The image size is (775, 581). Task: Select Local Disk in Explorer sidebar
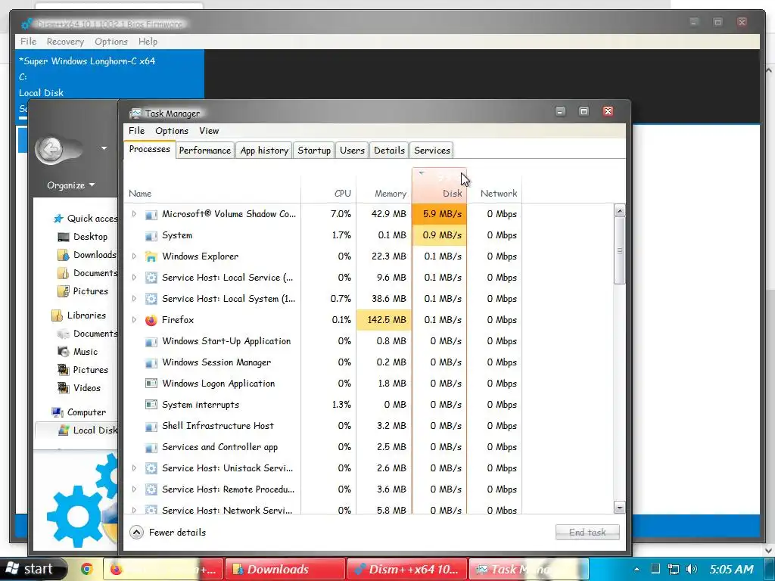[77, 430]
